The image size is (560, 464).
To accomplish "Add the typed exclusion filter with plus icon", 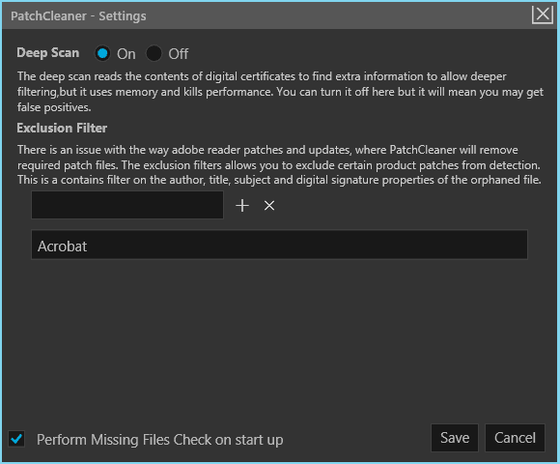I will pos(242,206).
